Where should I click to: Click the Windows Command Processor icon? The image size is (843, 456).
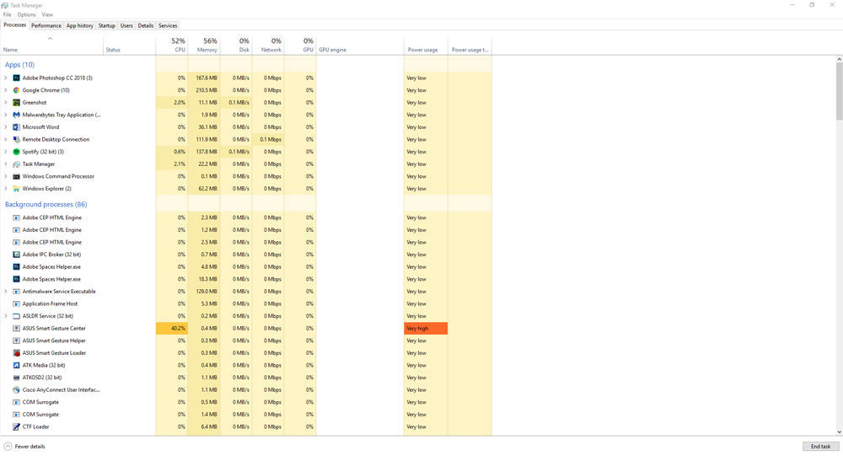[16, 176]
